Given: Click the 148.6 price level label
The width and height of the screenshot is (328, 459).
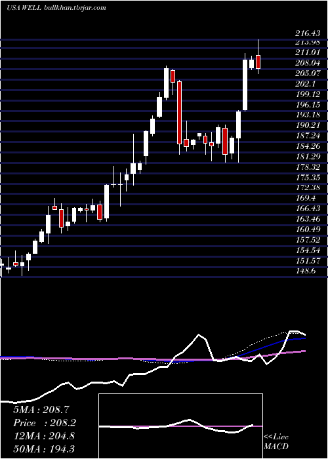Looking at the screenshot, I should point(306,271).
